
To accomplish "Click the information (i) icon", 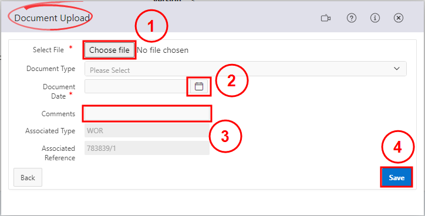I will (375, 18).
